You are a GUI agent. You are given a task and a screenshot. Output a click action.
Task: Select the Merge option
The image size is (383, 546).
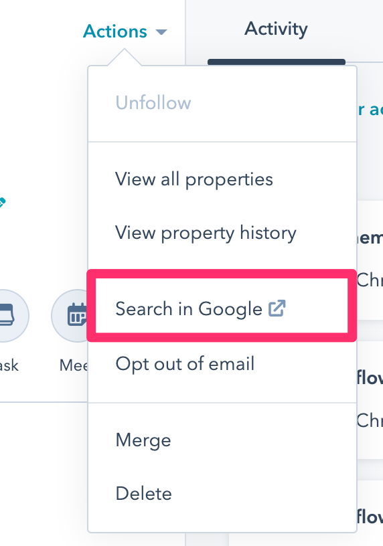[143, 440]
